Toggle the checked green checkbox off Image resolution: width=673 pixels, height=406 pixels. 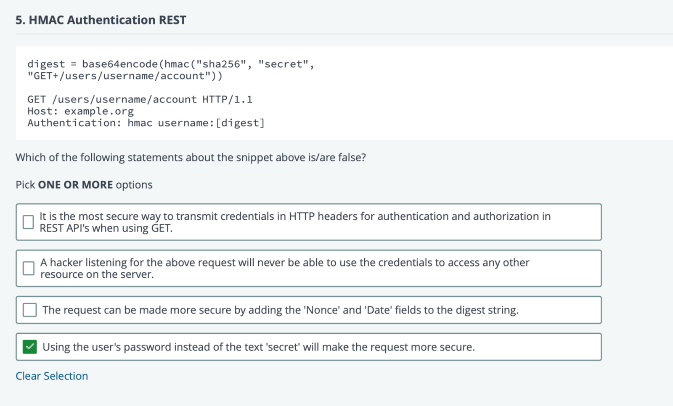pos(29,347)
